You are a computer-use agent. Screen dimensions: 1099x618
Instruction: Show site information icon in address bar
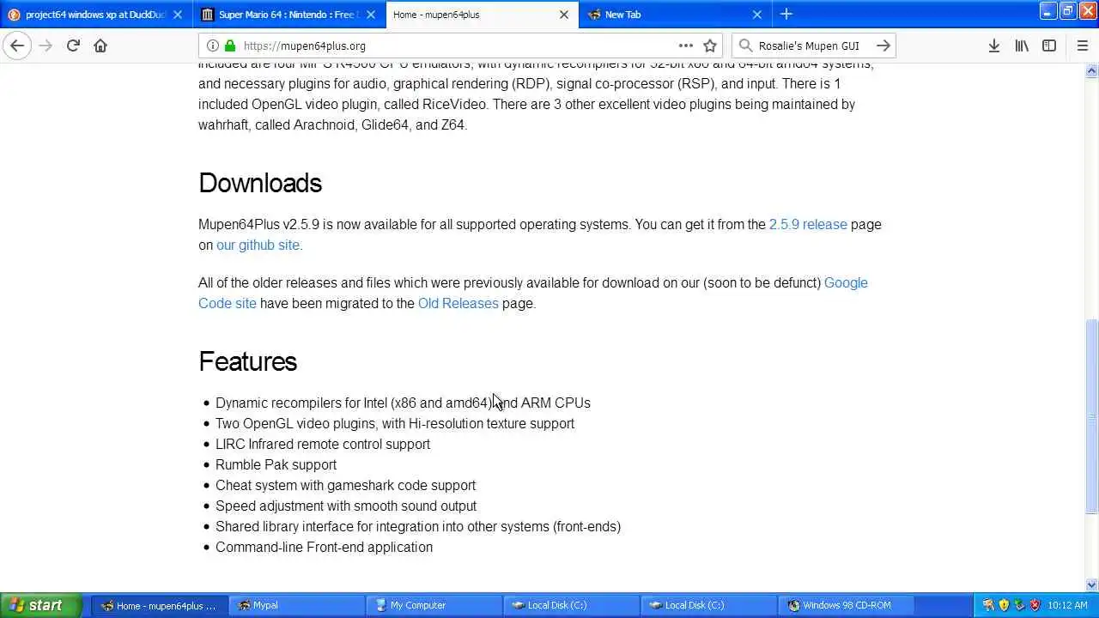[x=213, y=45]
